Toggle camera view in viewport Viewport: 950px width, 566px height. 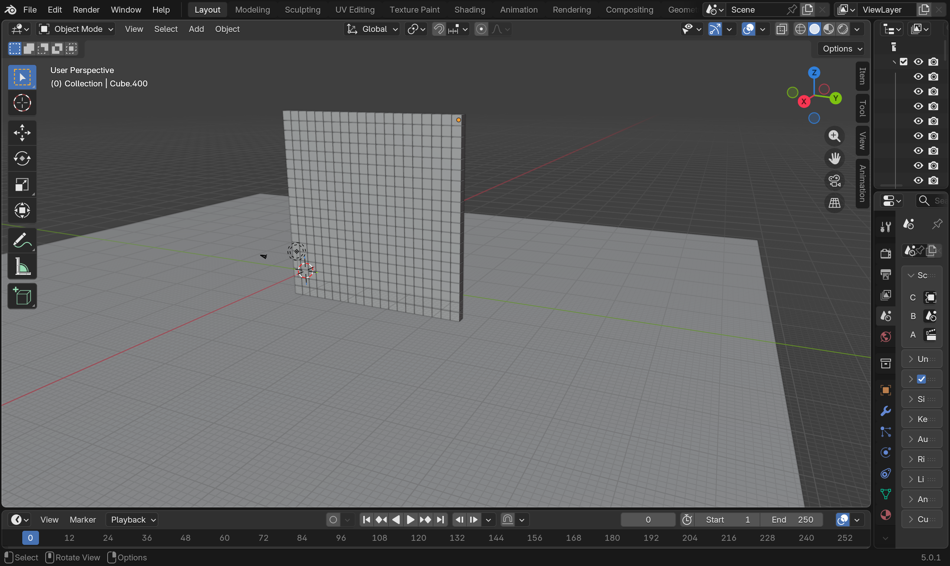pyautogui.click(x=834, y=181)
